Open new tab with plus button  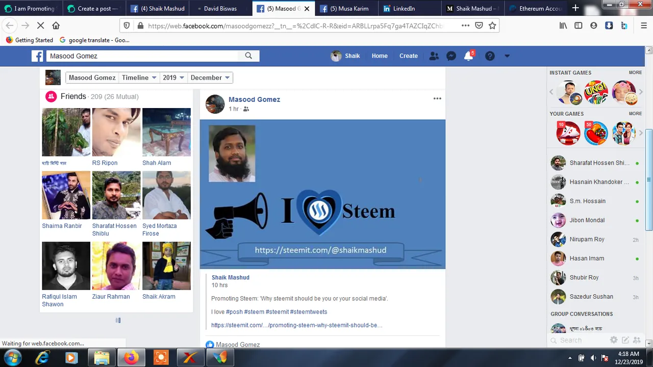[575, 8]
